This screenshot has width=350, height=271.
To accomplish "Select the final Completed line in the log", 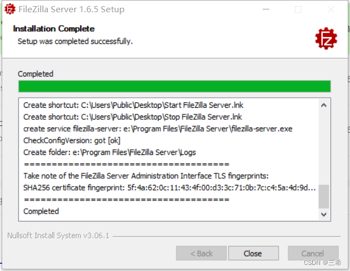I will [41, 212].
